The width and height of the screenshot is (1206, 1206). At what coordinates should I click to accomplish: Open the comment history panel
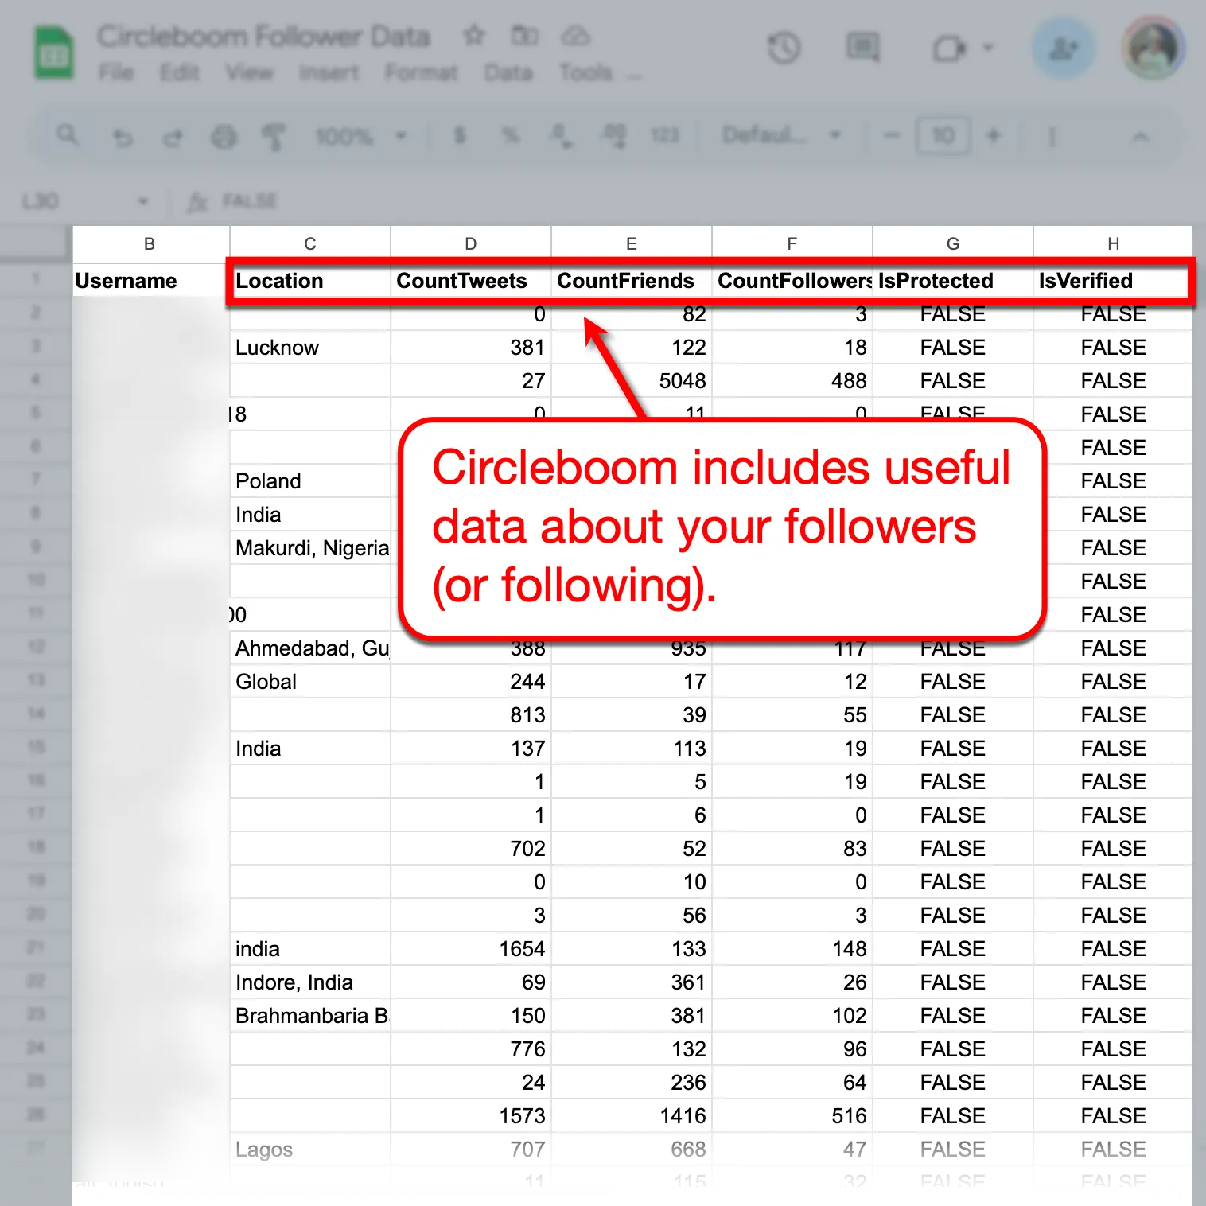point(862,49)
